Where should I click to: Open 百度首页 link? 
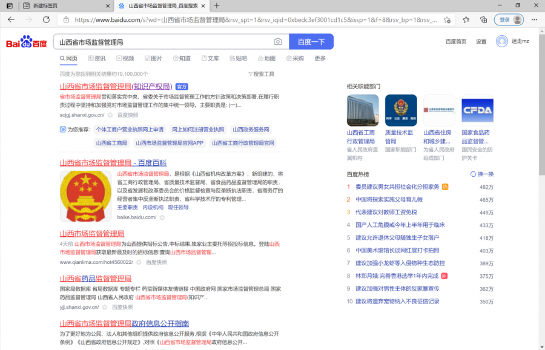456,42
